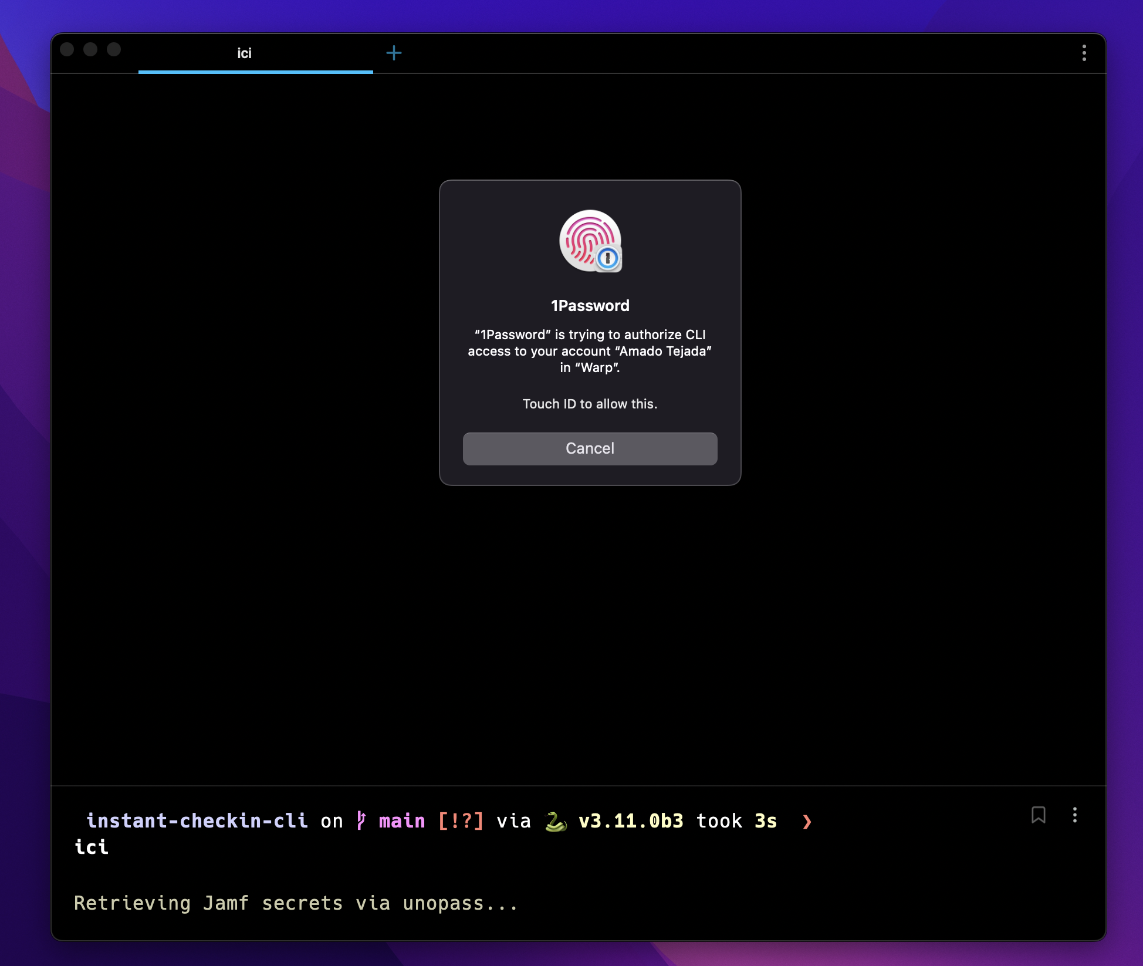Close the Warp window with leftmost button
Screen dimensions: 1143x966
pos(67,49)
